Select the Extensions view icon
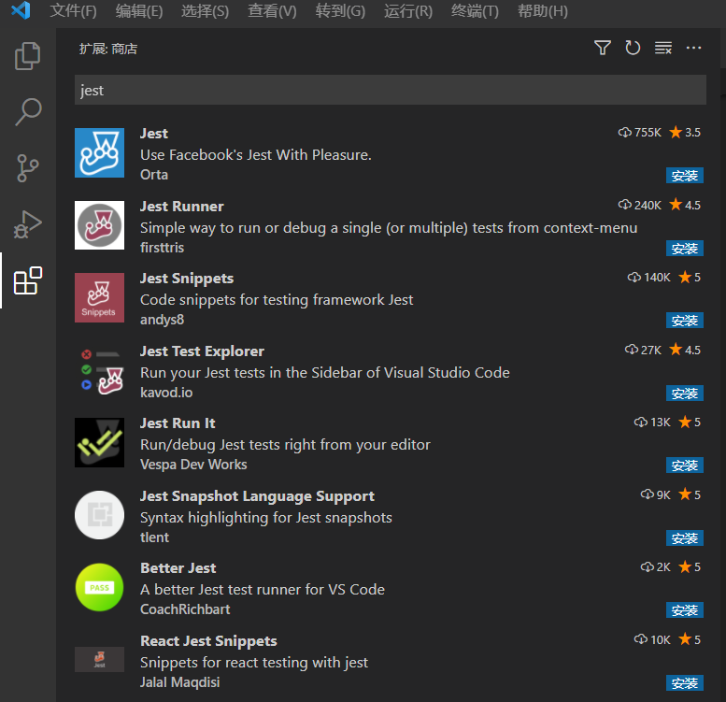This screenshot has height=702, width=726. [x=28, y=280]
